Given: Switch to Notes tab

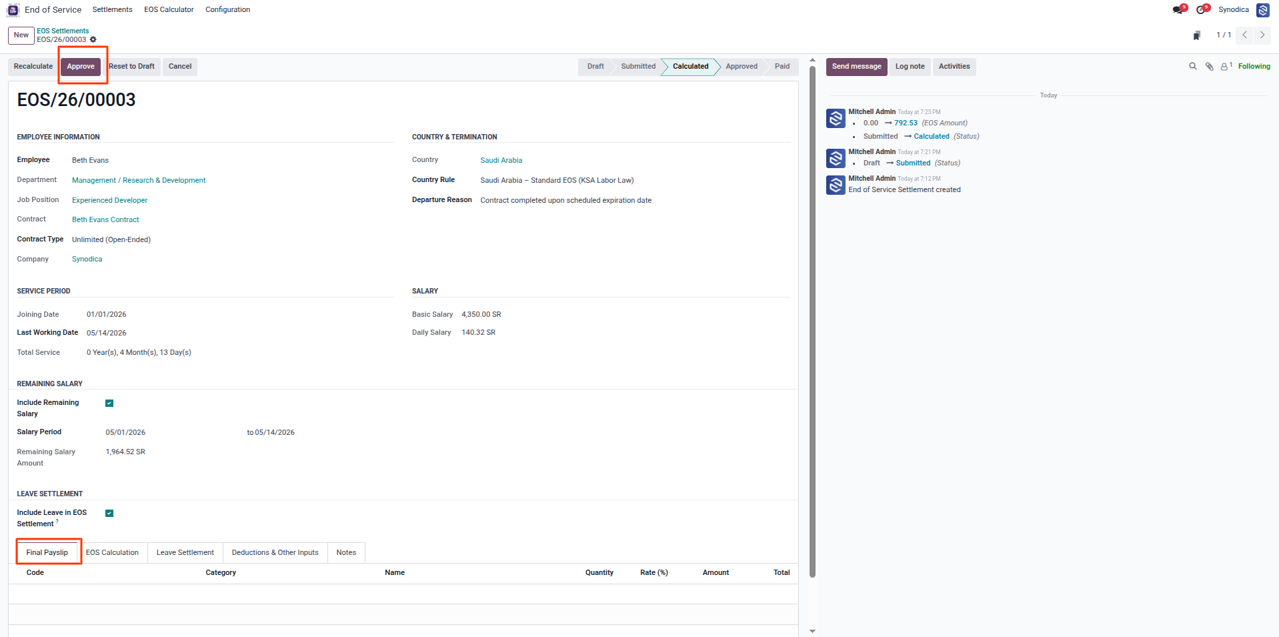Looking at the screenshot, I should (x=346, y=552).
